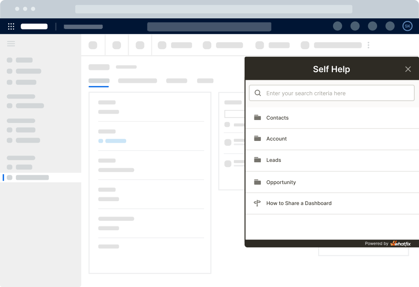Open the Opportunity folder
The height and width of the screenshot is (287, 419).
pos(332,182)
